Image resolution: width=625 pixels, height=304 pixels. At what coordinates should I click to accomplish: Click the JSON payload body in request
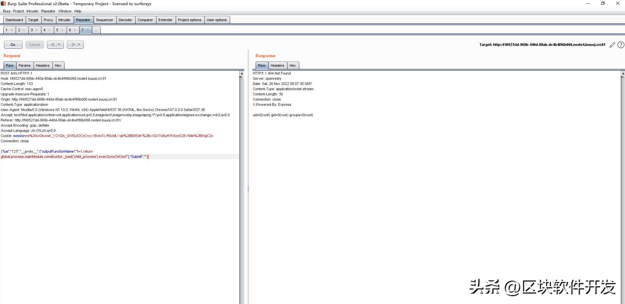point(75,154)
